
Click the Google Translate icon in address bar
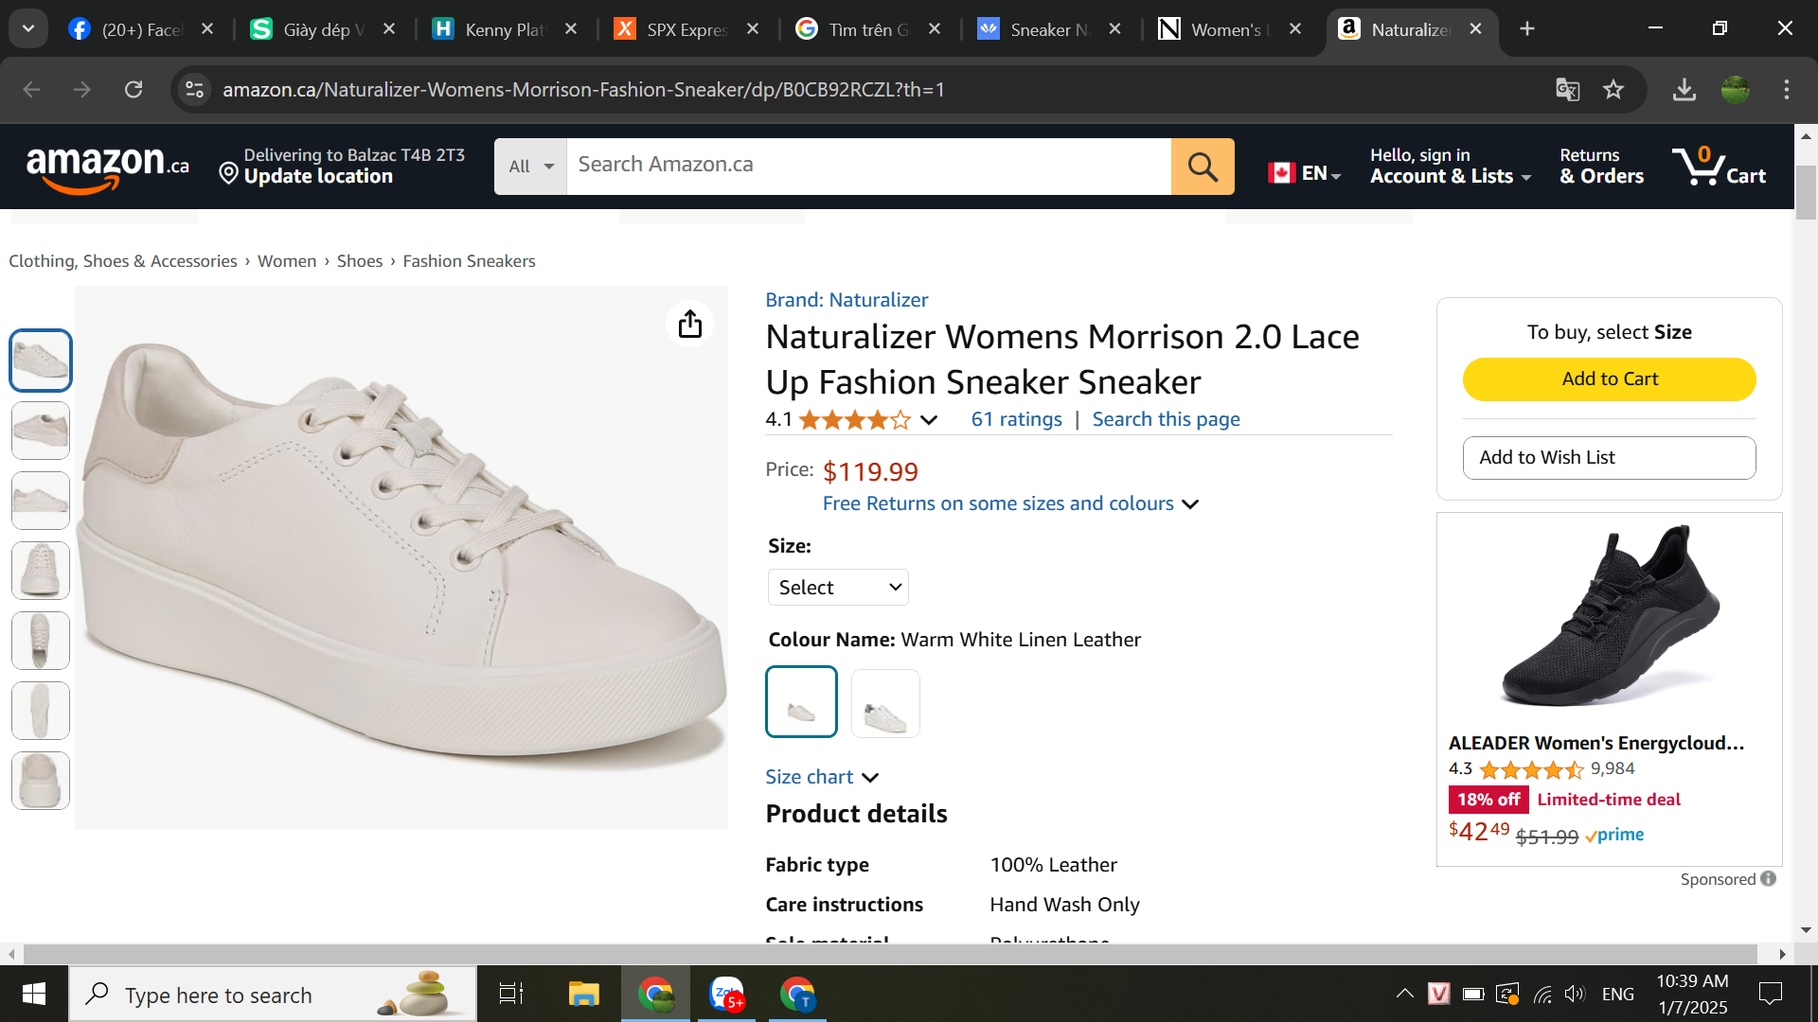1567,90
